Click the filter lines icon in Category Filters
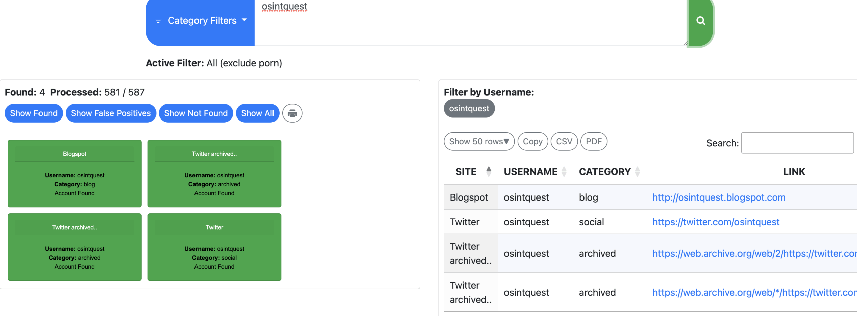 (158, 21)
